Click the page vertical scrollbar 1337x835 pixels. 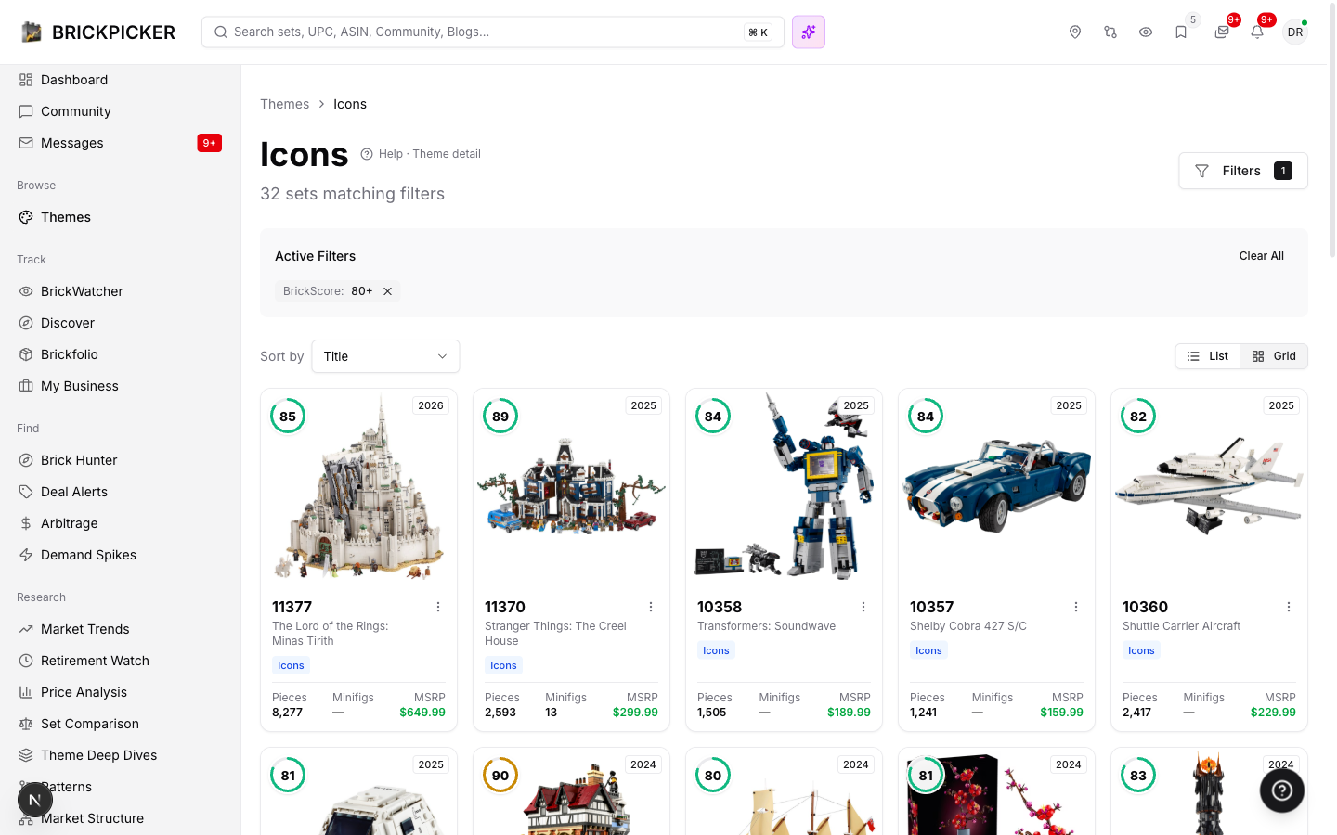1332,130
